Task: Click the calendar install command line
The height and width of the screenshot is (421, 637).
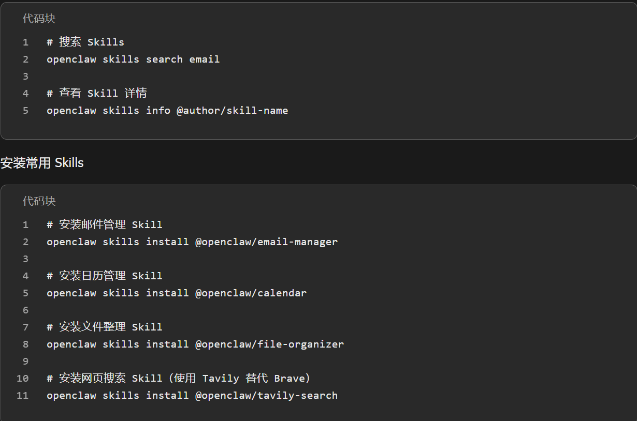Action: click(x=177, y=293)
